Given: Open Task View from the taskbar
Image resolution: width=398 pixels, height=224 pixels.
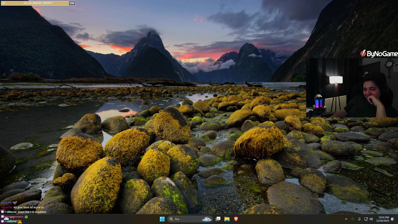Looking at the screenshot, I should pos(218,219).
